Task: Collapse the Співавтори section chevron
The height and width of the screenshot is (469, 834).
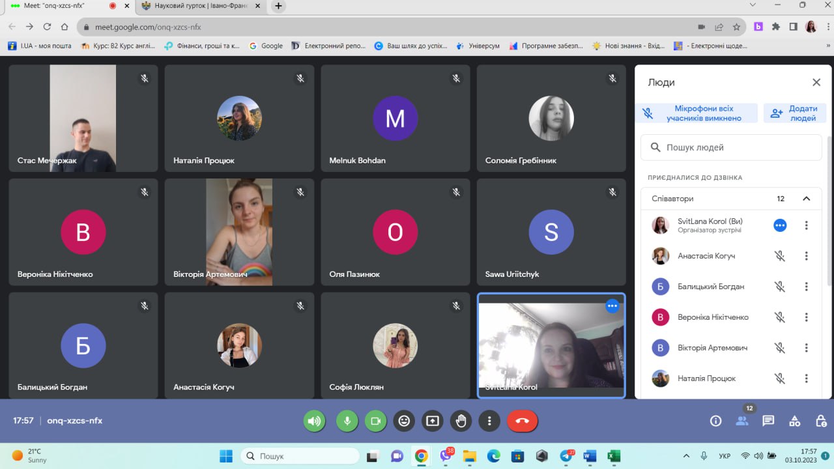Action: [x=806, y=199]
